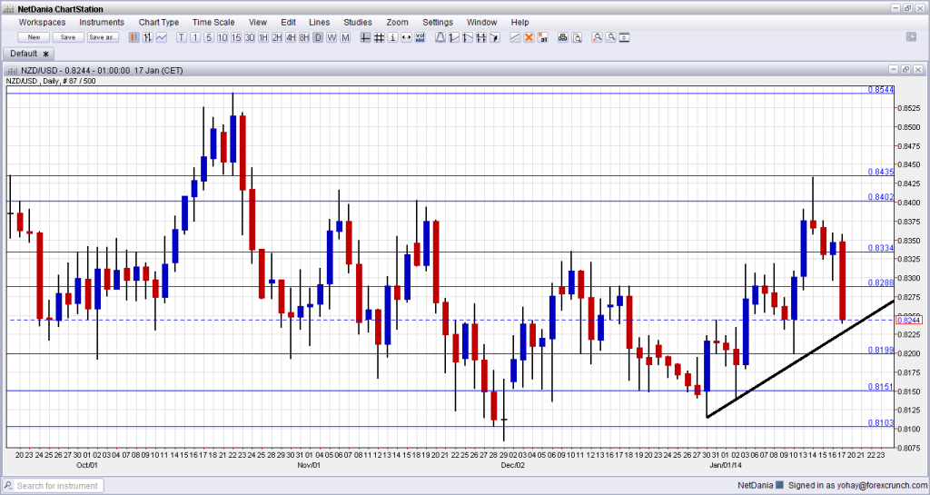
Task: Switch to 5-minute time scale
Action: (x=209, y=37)
